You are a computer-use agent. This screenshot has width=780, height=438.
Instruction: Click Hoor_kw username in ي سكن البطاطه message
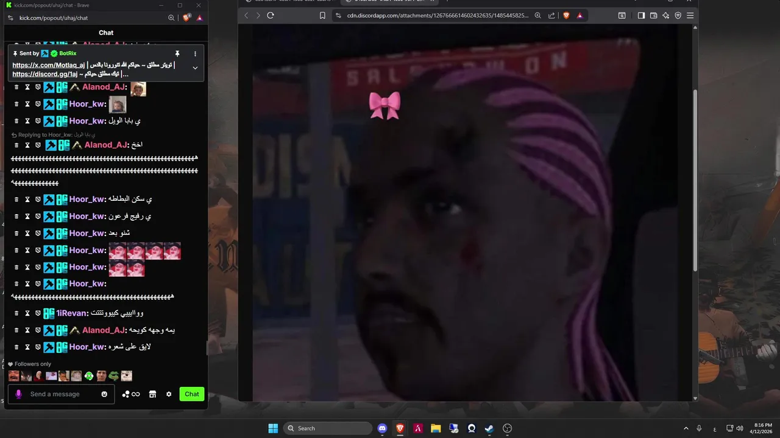click(87, 199)
